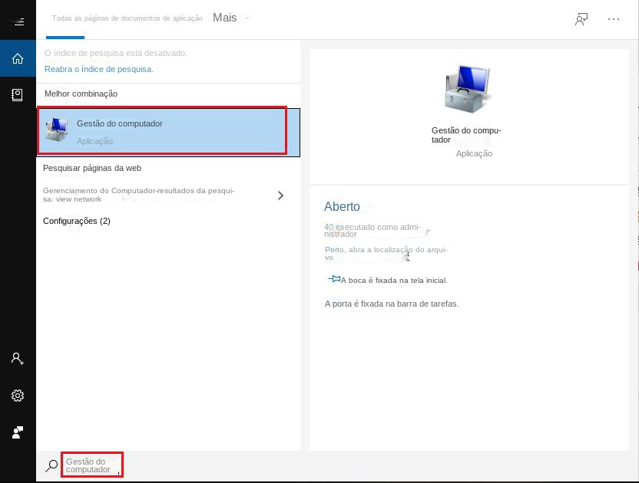Select the Gestão do computador app icon in results
The image size is (639, 483).
(x=55, y=129)
